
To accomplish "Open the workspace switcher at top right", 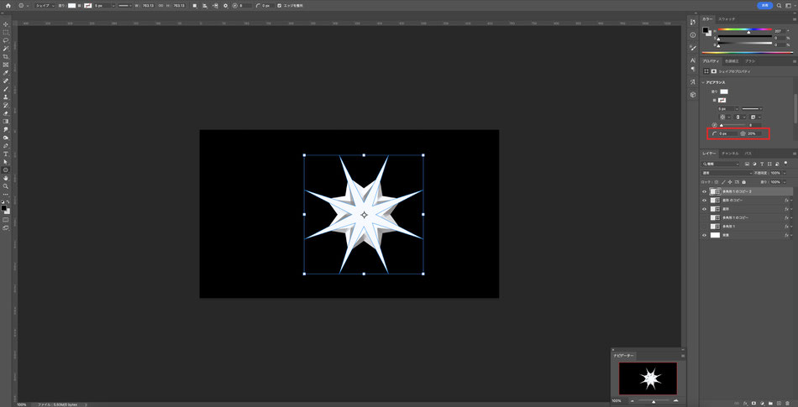I will coord(790,5).
